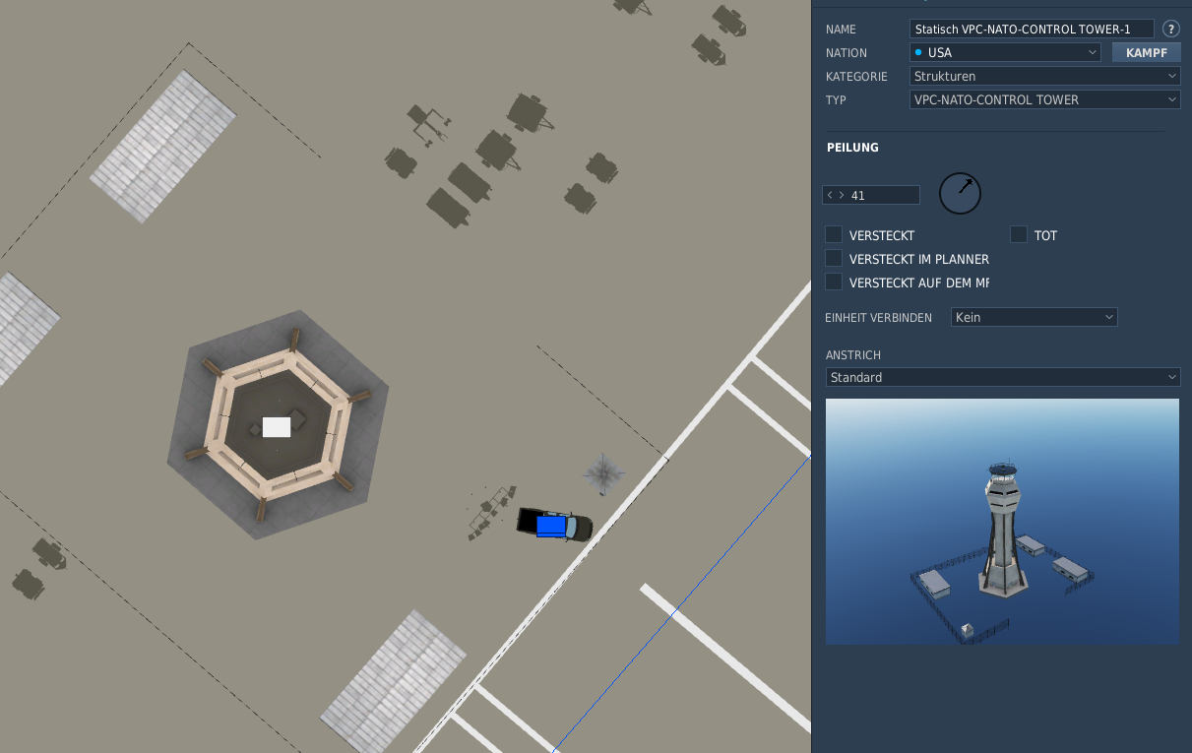Open the NATION dropdown showing USA
Screen dimensions: 1192x753
click(x=1005, y=52)
